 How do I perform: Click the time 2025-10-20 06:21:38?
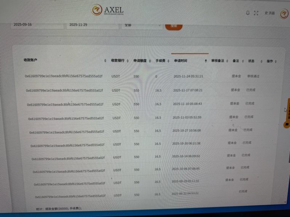[186, 143]
